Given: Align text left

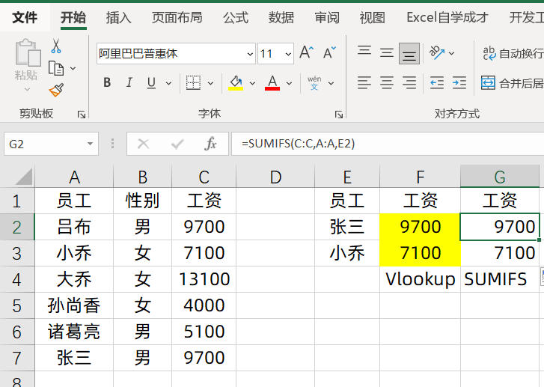Looking at the screenshot, I should (x=364, y=83).
